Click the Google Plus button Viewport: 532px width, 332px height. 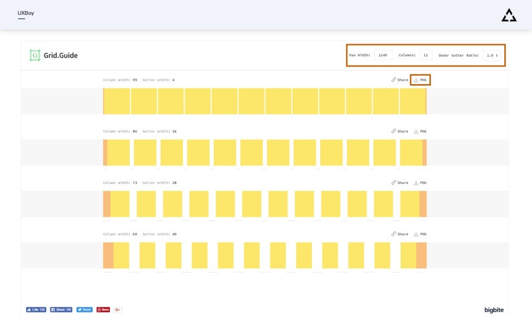tap(118, 310)
